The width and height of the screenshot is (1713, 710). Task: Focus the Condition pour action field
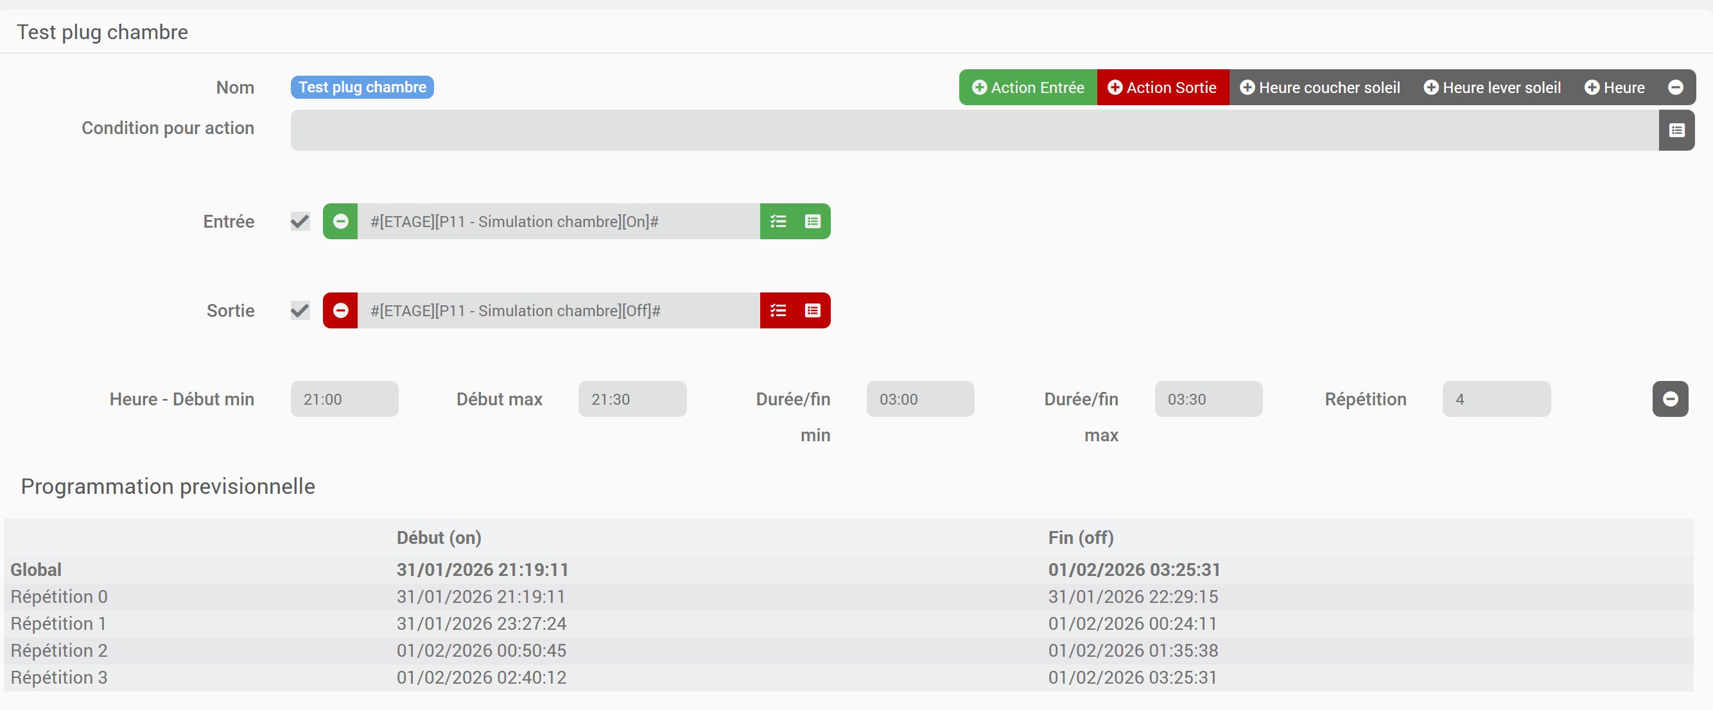point(973,130)
